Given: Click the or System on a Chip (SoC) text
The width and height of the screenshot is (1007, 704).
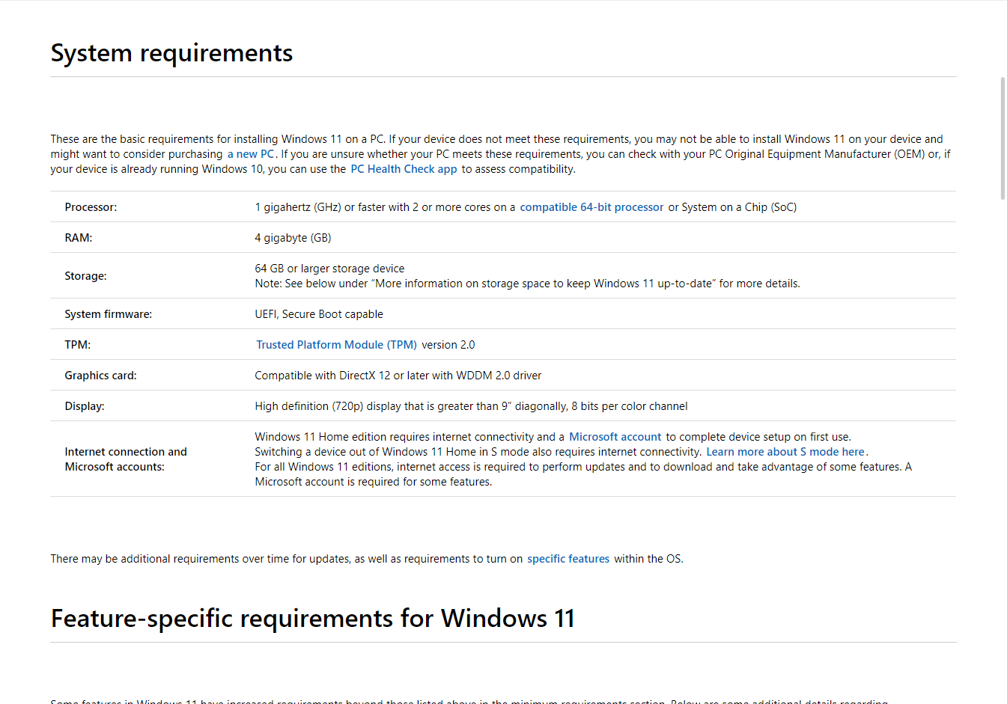Looking at the screenshot, I should click(732, 207).
